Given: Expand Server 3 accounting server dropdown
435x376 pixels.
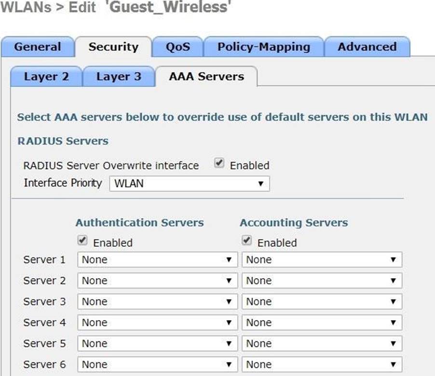Looking at the screenshot, I should pos(322,302).
